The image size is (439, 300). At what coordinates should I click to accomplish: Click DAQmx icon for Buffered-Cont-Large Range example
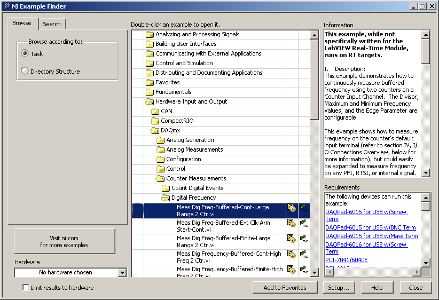click(304, 208)
